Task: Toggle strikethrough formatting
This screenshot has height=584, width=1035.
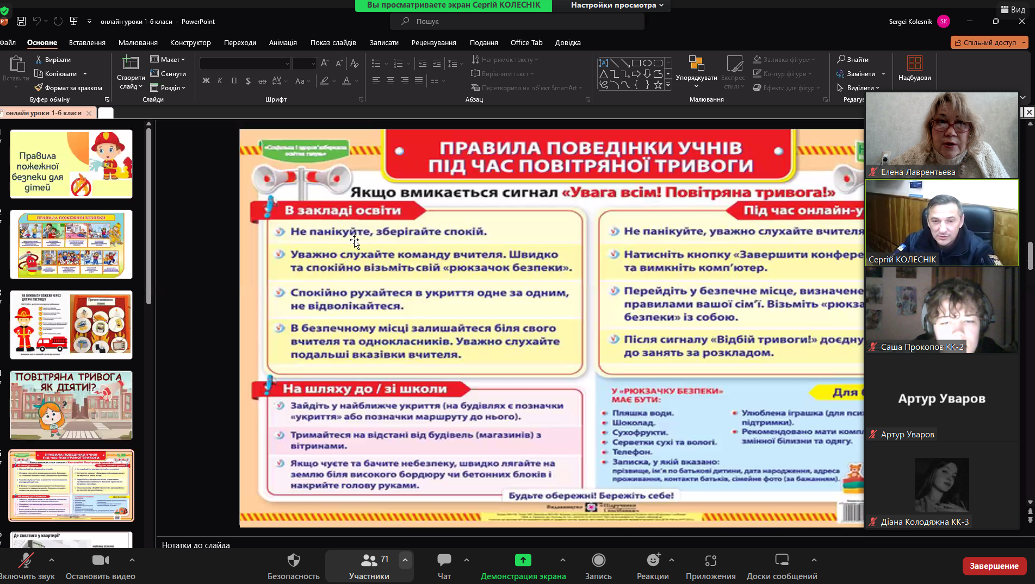Action: (262, 80)
